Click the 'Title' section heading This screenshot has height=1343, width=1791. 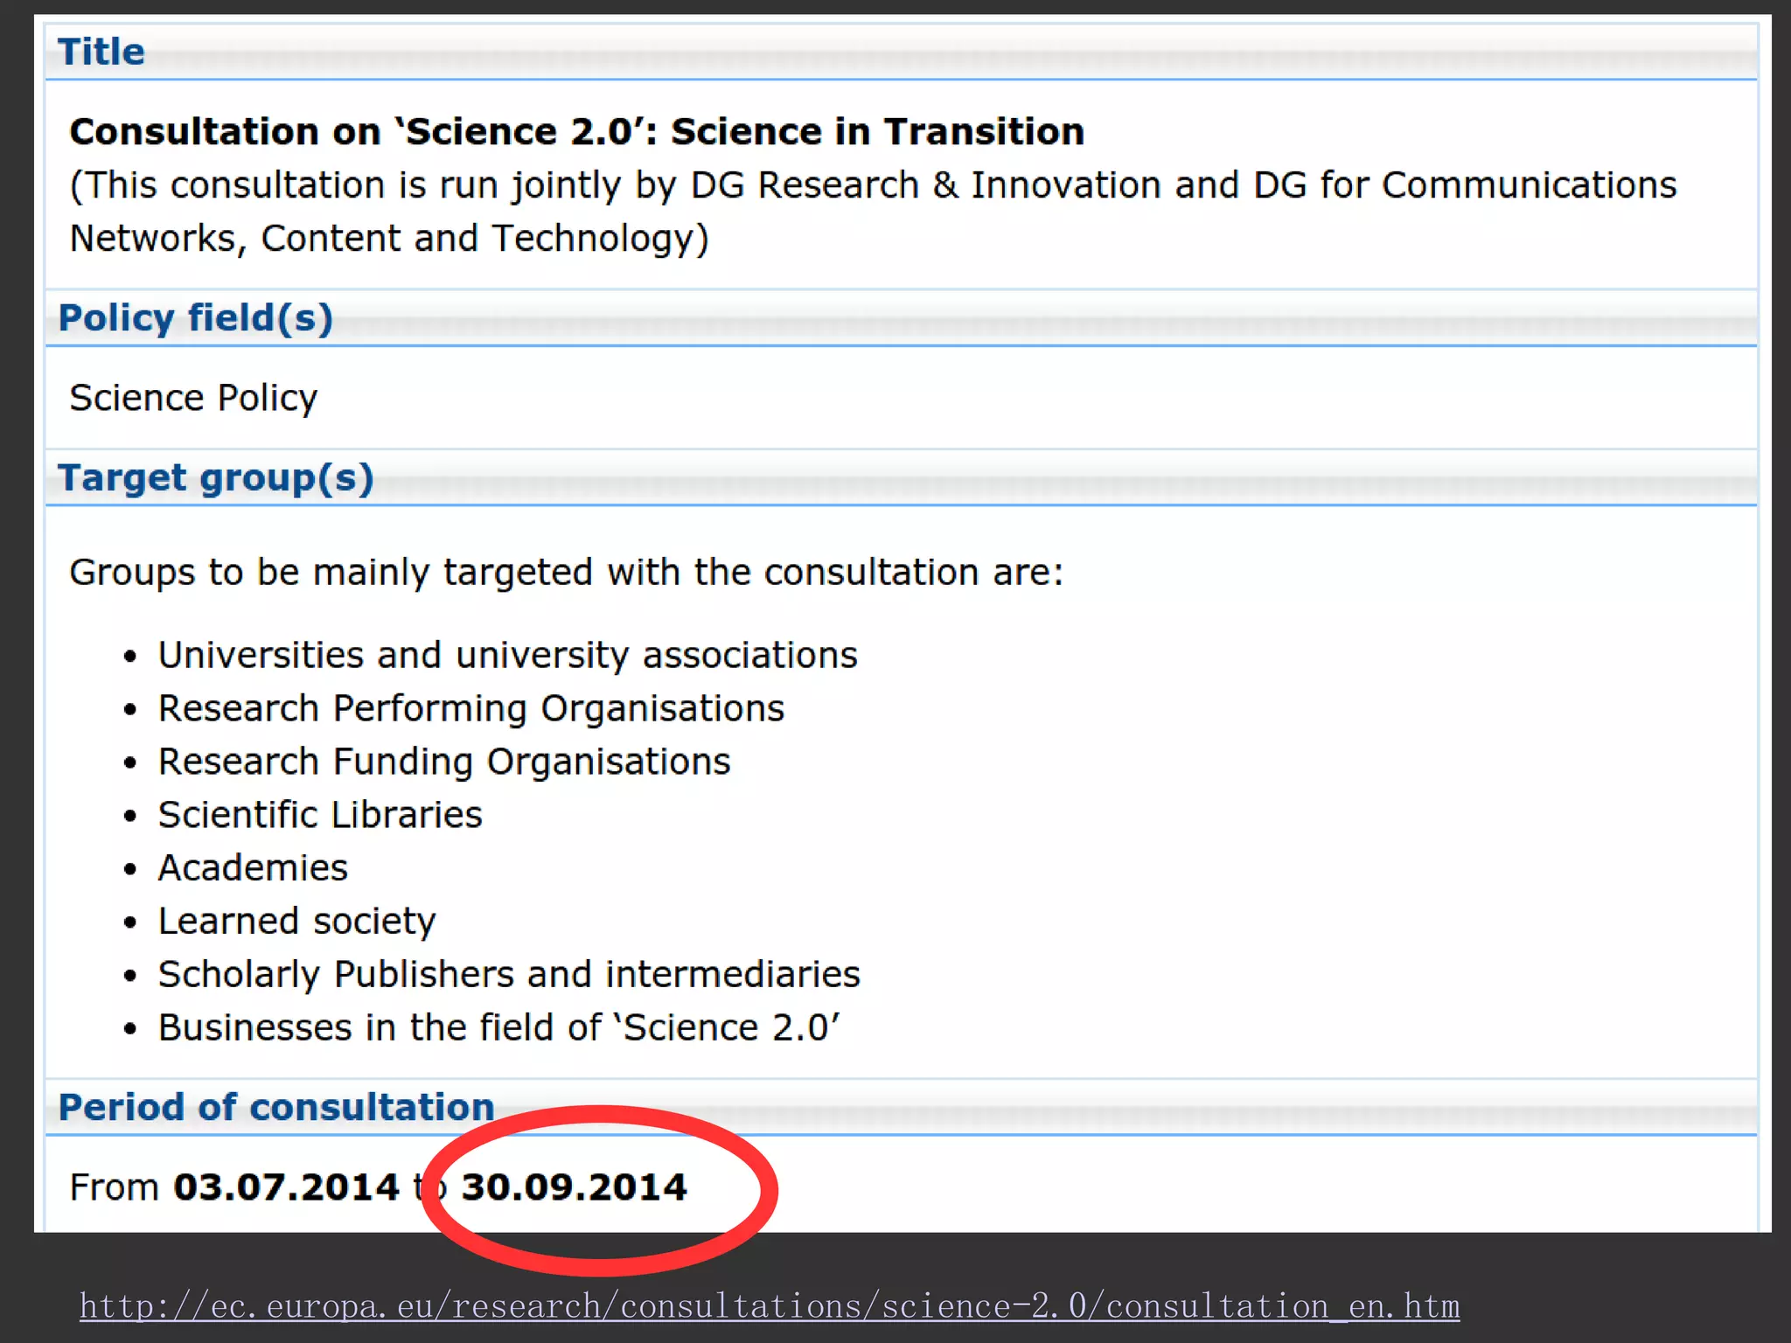click(x=101, y=52)
